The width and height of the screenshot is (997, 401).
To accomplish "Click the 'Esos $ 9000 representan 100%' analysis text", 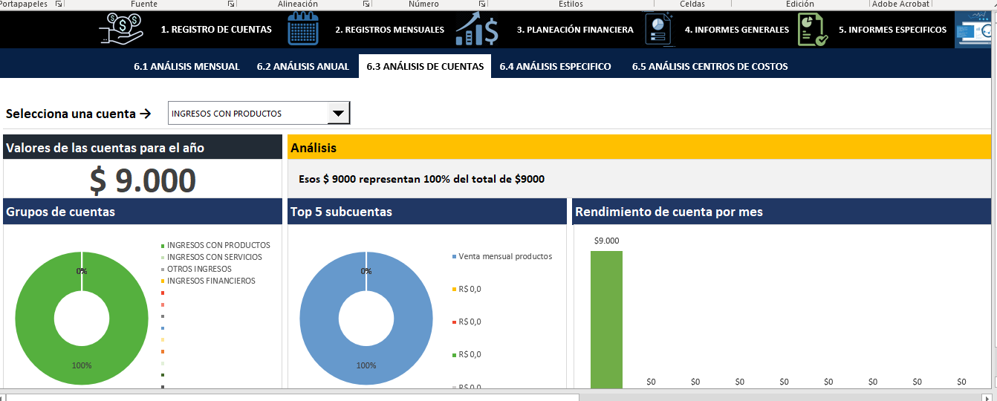I will click(x=421, y=179).
